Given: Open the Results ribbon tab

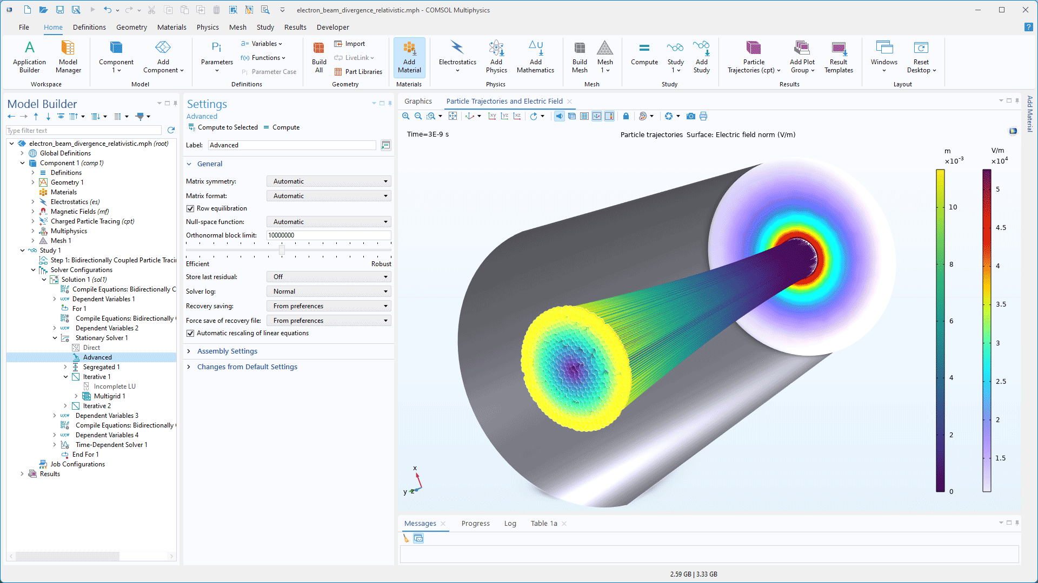Looking at the screenshot, I should click(x=295, y=27).
